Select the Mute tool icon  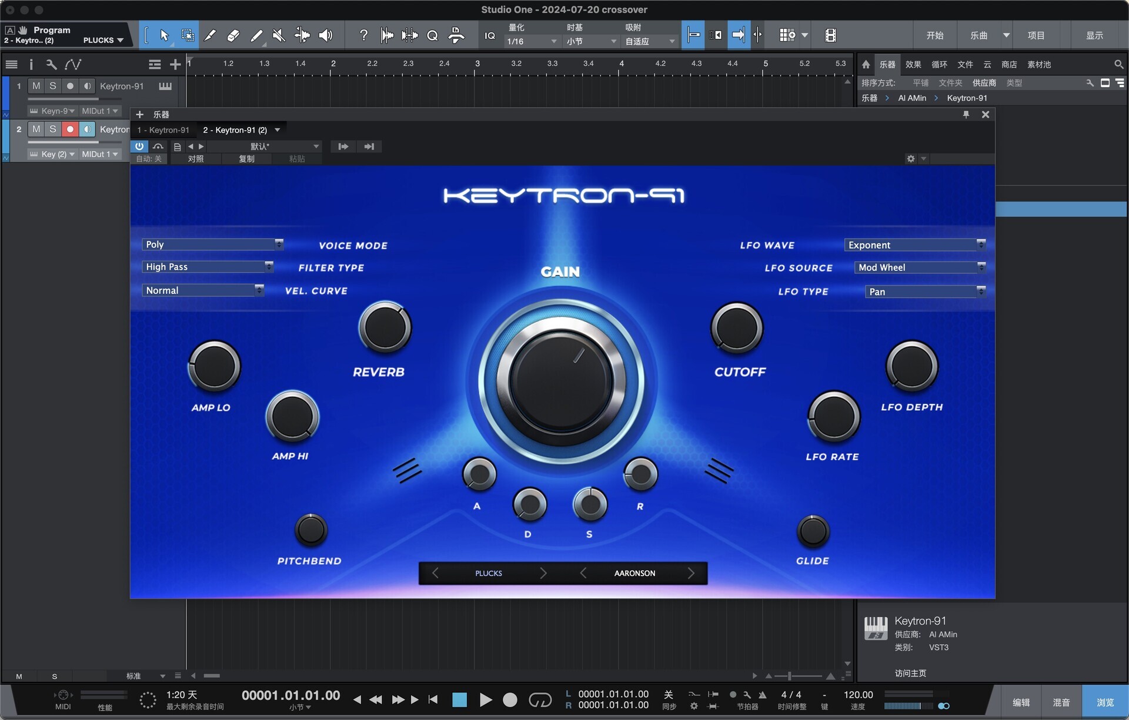(279, 36)
